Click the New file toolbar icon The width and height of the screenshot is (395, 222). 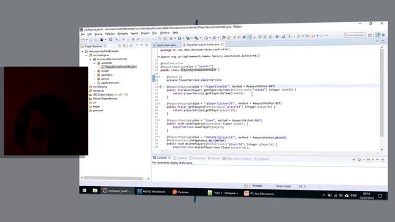pyautogui.click(x=83, y=39)
